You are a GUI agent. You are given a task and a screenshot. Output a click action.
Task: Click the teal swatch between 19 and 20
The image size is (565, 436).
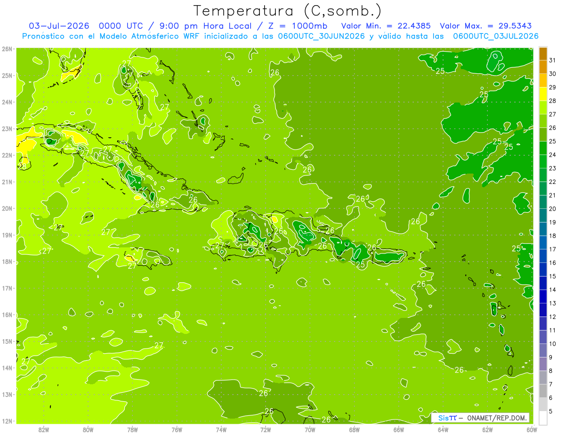pos(543,215)
